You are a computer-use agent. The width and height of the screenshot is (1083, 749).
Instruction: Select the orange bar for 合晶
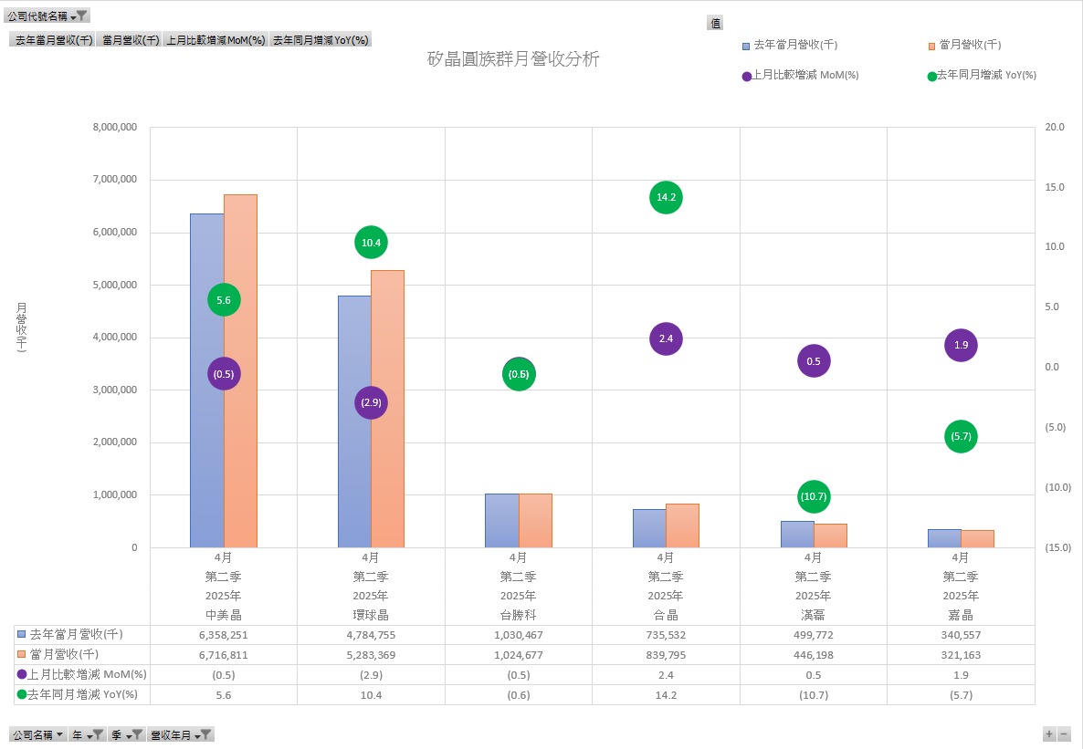(x=682, y=525)
